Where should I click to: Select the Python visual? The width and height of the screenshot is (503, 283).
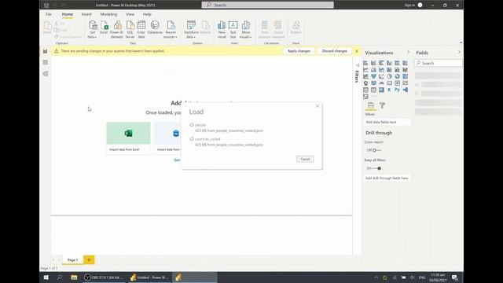point(397,90)
